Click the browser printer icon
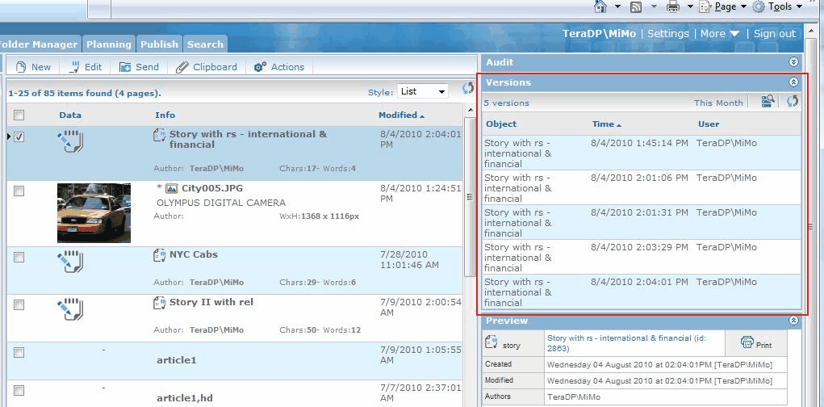This screenshot has height=407, width=824. [672, 6]
